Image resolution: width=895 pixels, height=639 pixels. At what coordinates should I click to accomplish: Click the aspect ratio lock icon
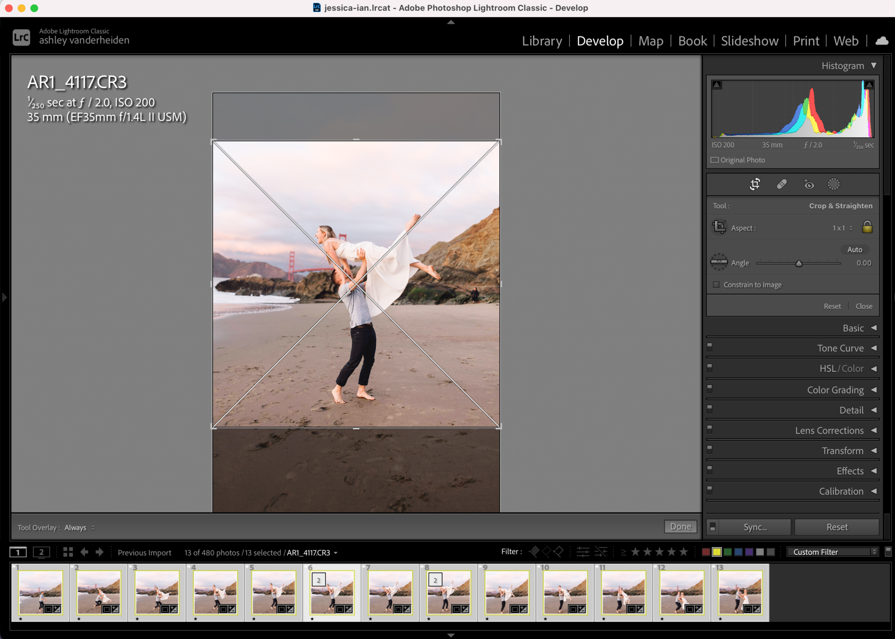(x=867, y=227)
